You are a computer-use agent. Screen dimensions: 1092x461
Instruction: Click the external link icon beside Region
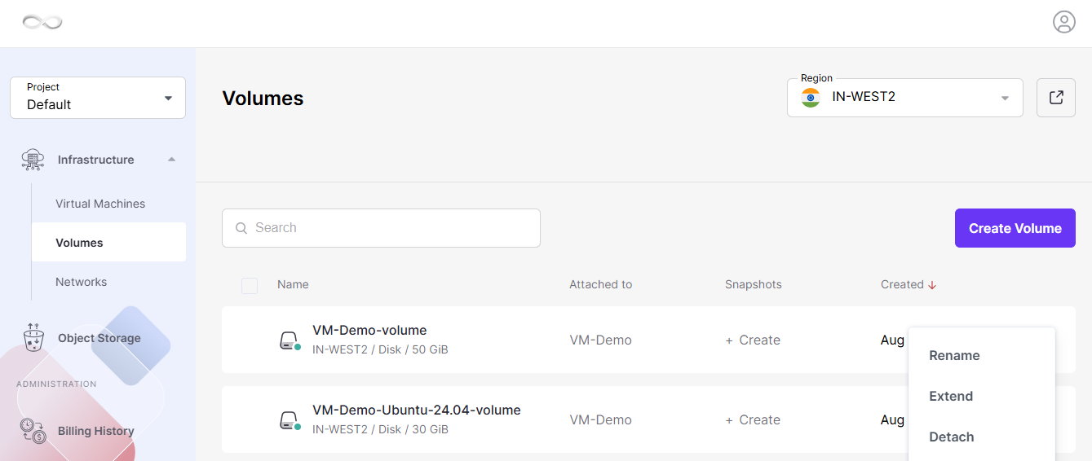[1056, 98]
